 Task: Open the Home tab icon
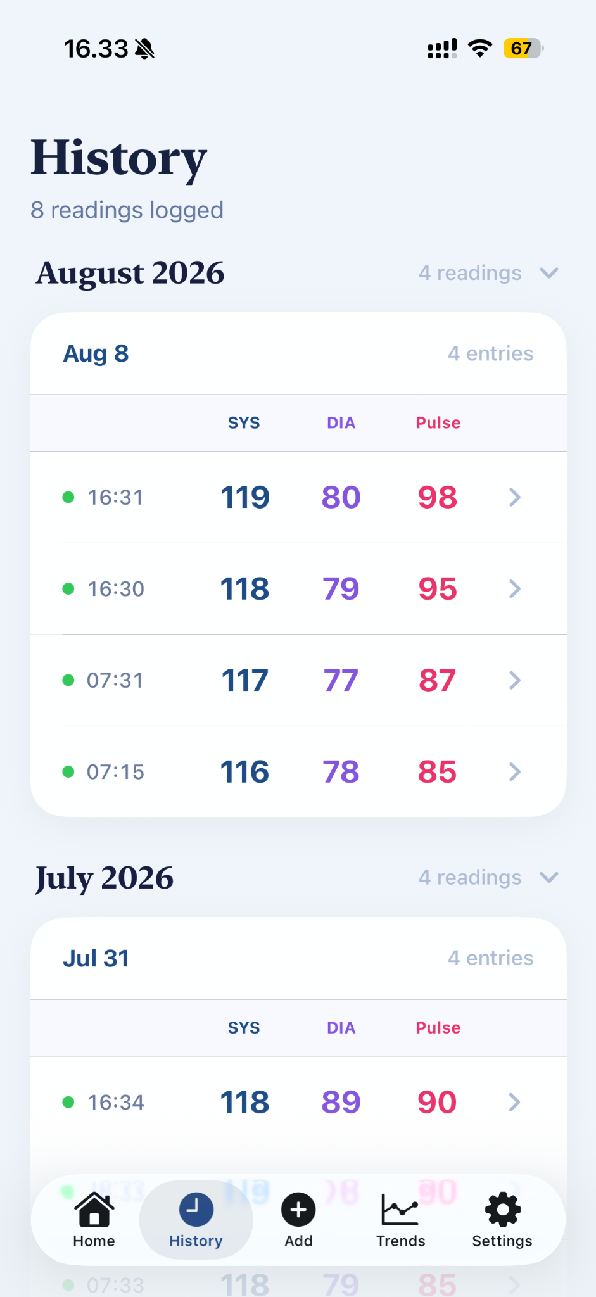tap(94, 1209)
